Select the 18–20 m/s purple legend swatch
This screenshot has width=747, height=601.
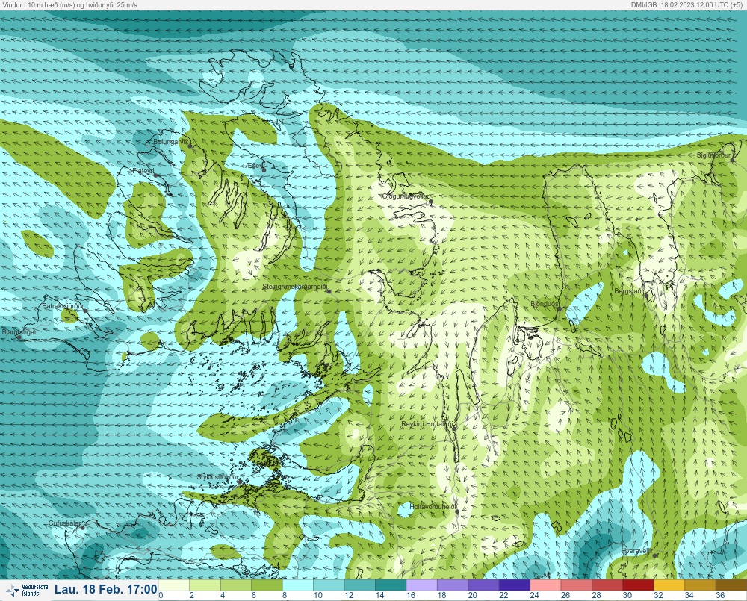pyautogui.click(x=453, y=585)
